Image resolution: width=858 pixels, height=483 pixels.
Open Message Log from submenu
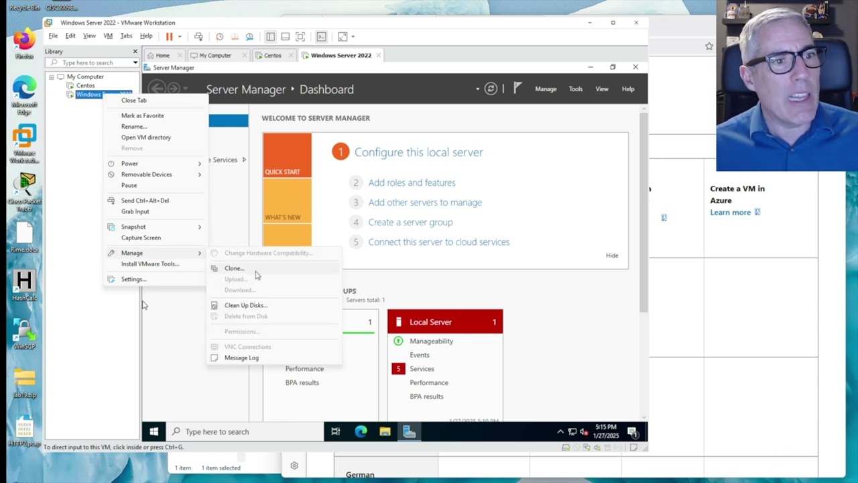[241, 358]
